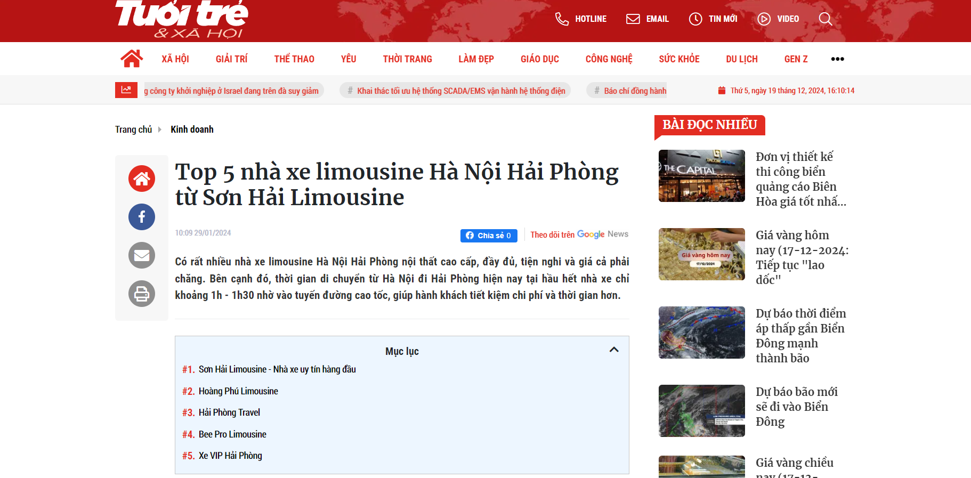Image resolution: width=971 pixels, height=478 pixels.
Task: Open SCADA/EMS trending topic tag
Action: point(455,91)
